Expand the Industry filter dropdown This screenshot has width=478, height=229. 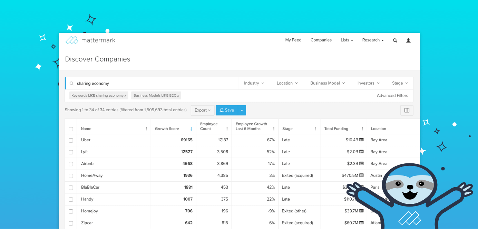click(x=254, y=83)
